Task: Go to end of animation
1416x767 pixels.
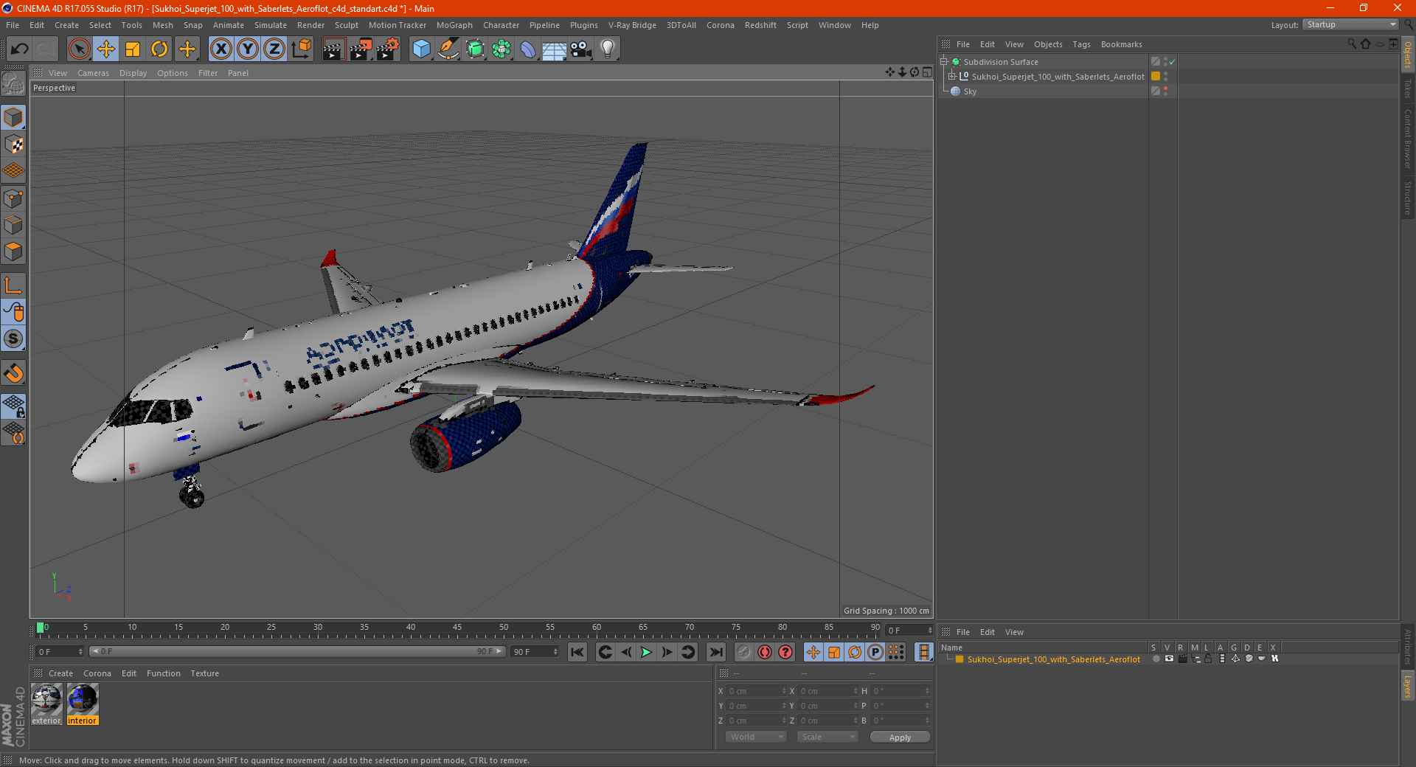Action: point(716,652)
